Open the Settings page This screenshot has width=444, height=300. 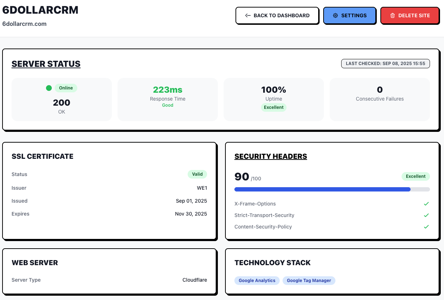349,15
